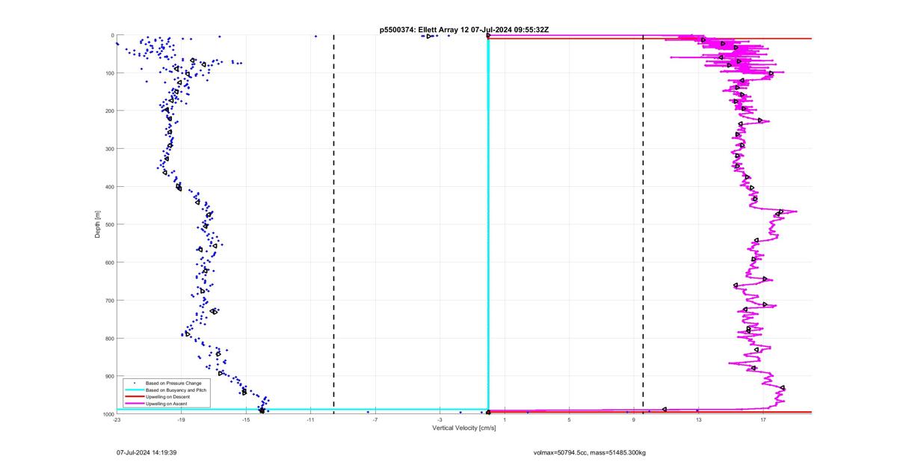Click the cyan line sample in legend
The image size is (897, 465).
[x=135, y=390]
